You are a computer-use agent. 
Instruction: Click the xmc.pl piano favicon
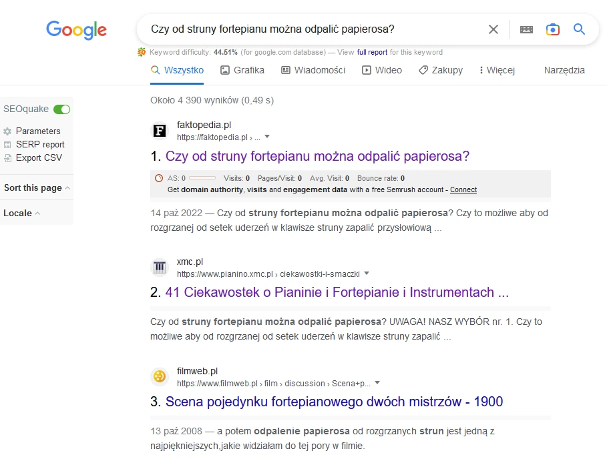pos(160,267)
